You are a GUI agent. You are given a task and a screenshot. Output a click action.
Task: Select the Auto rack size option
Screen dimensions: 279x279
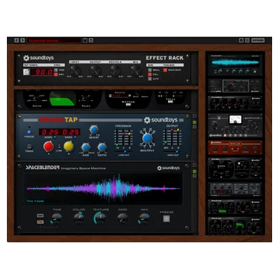[x=150, y=79]
